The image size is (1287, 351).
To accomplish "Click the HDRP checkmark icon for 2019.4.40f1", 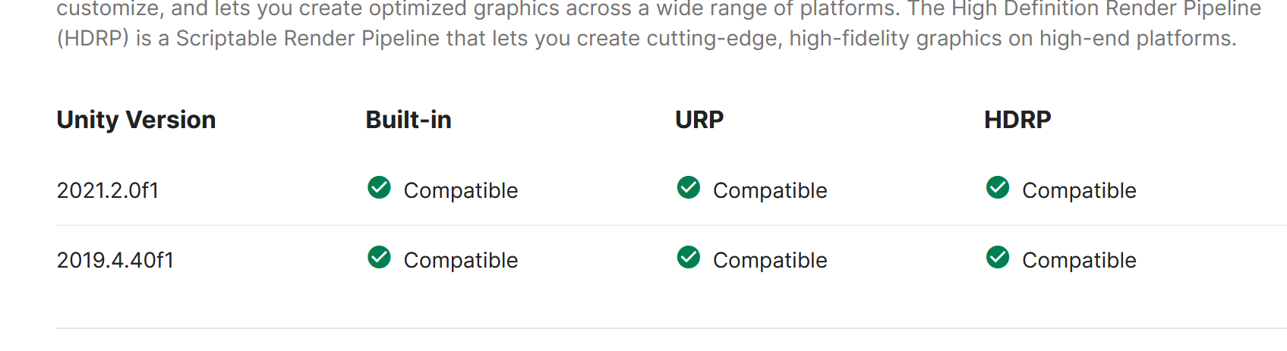I will 998,257.
